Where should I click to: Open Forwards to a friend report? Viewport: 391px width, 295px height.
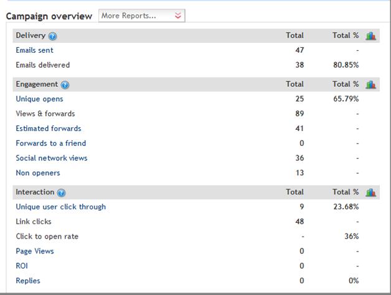(x=51, y=143)
